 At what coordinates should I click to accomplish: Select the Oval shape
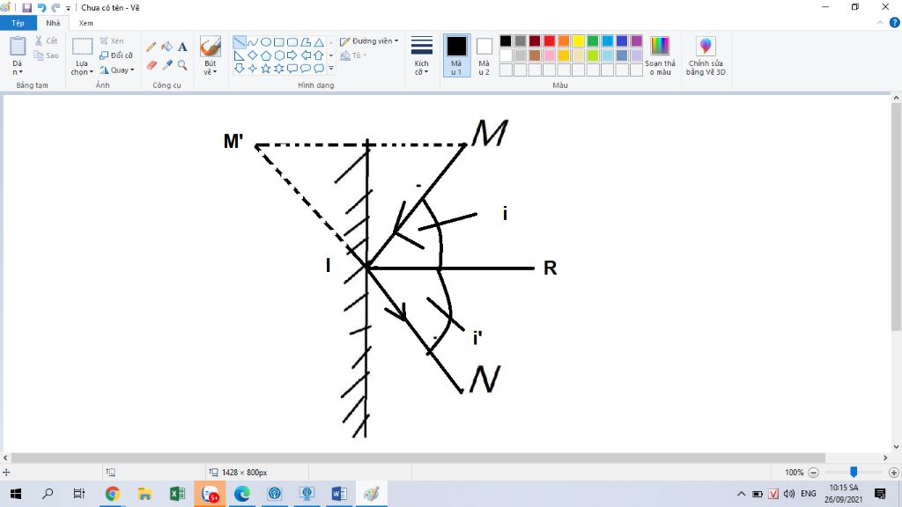pos(266,42)
